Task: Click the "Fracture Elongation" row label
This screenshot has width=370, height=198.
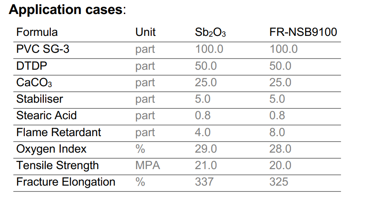Action: coord(66,182)
